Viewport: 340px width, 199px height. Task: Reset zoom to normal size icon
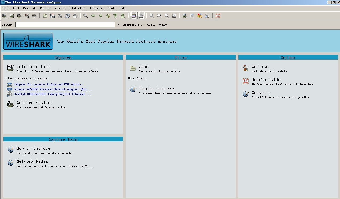(x=167, y=16)
